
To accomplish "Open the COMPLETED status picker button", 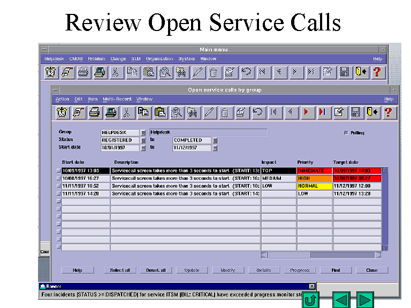I will [x=215, y=141].
